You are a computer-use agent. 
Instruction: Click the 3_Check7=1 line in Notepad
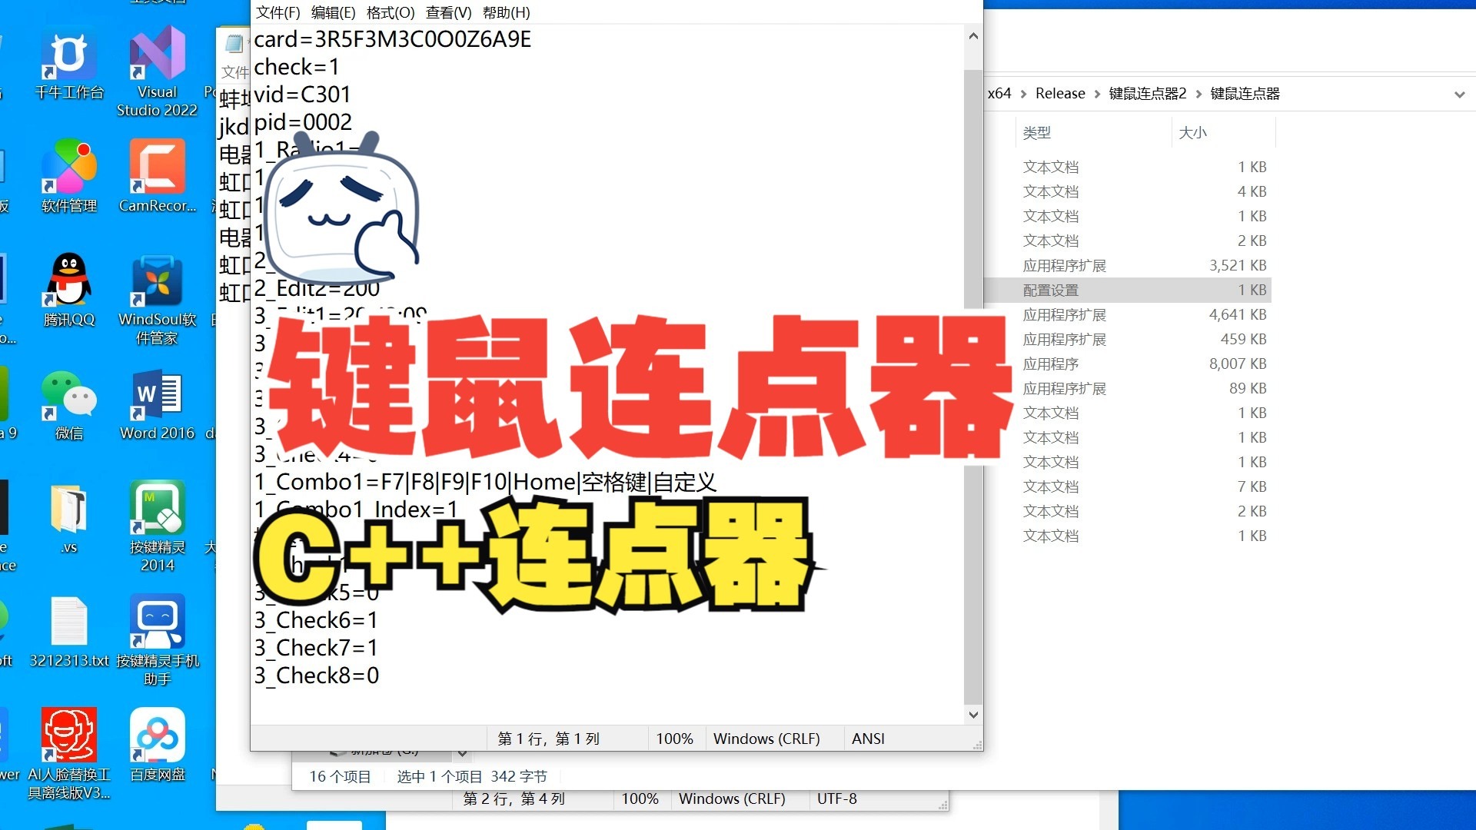pyautogui.click(x=316, y=648)
